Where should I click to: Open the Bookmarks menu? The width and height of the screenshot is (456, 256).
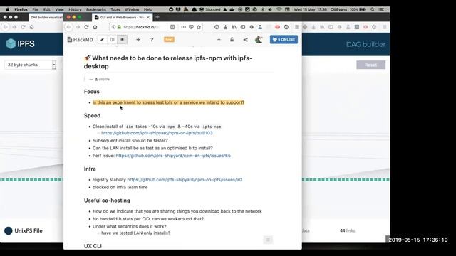tap(96, 9)
